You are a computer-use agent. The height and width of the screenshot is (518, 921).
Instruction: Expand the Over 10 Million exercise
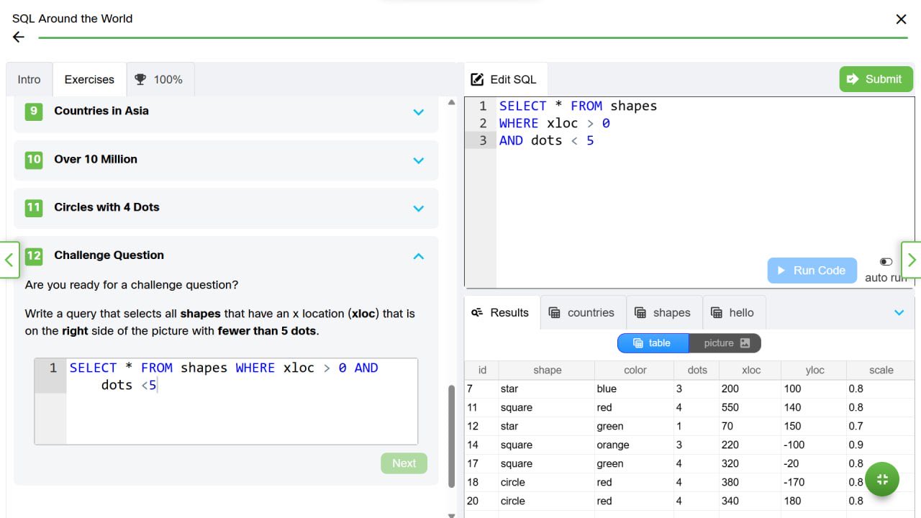pos(418,160)
